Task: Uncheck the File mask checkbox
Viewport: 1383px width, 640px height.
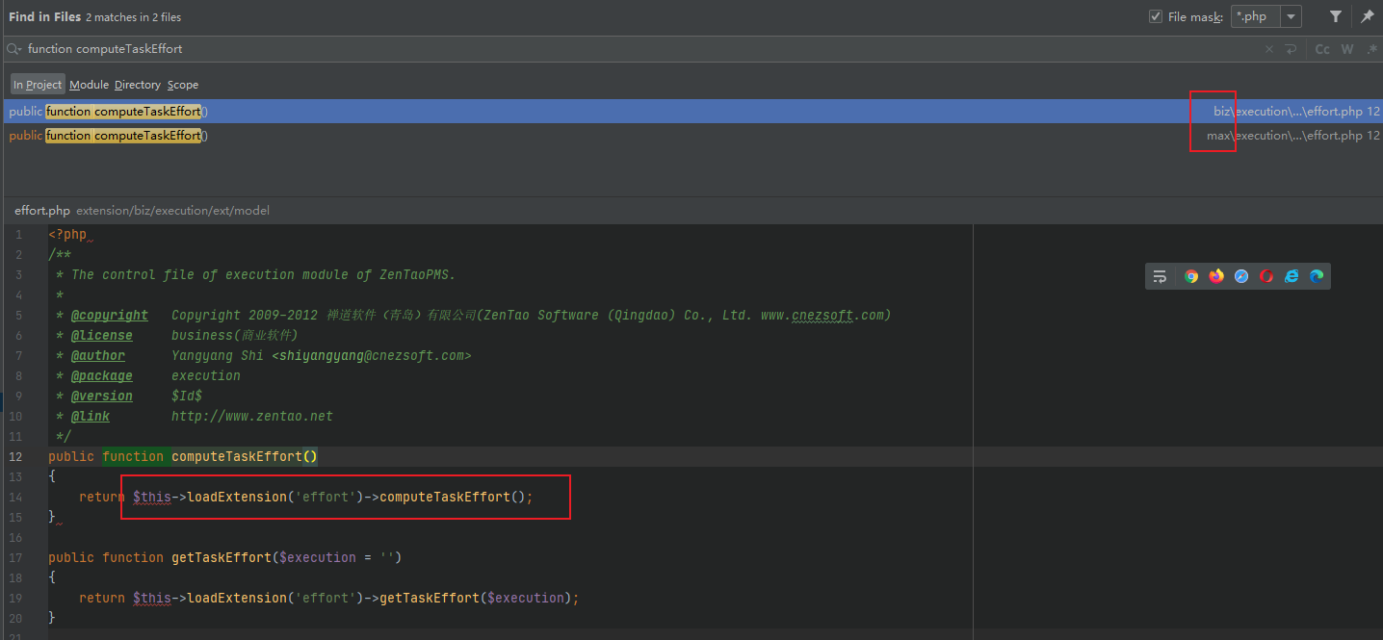Action: pos(1156,17)
